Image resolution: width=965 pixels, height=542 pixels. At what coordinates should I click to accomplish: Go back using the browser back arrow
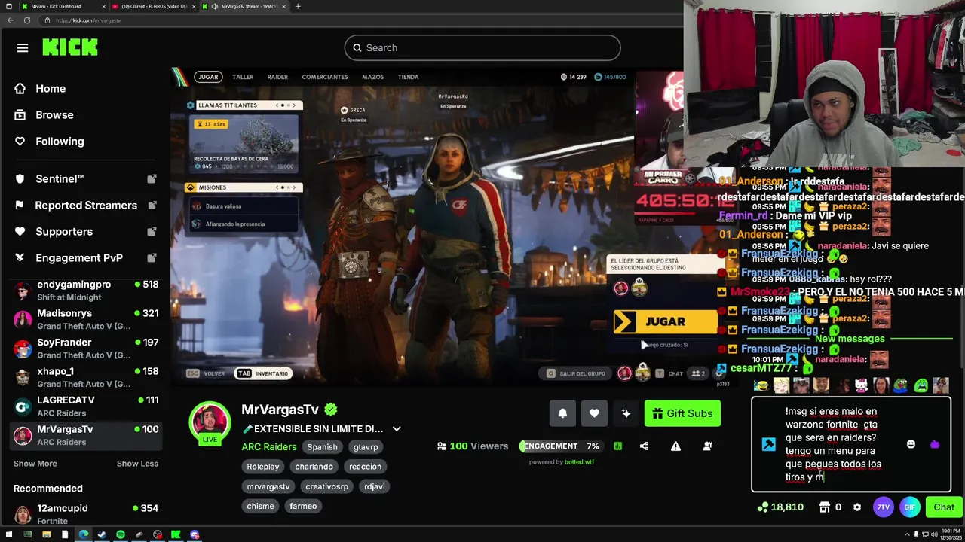point(11,20)
